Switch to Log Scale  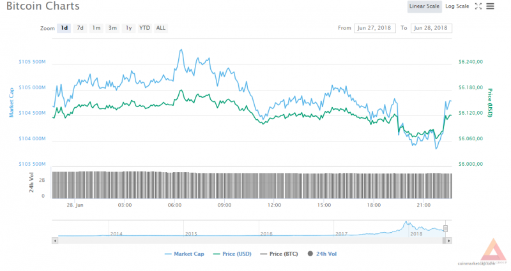tap(457, 6)
